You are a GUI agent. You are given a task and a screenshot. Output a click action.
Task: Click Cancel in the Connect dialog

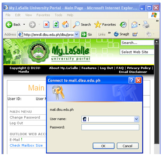pos(128,146)
